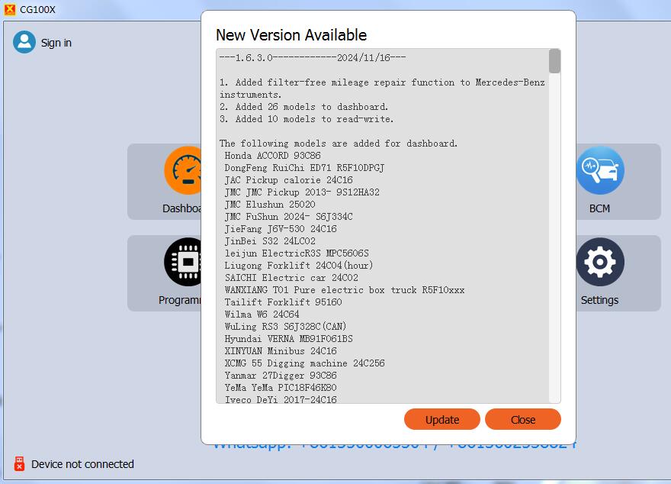Click the DongFeng RuiChi ED71 R5F10DPGJ line
The height and width of the screenshot is (484, 671).
[305, 168]
